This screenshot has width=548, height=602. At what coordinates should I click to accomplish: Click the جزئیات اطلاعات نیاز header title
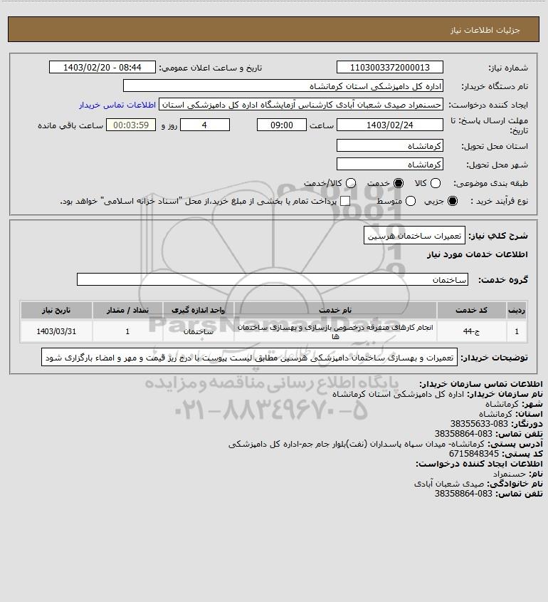click(485, 30)
